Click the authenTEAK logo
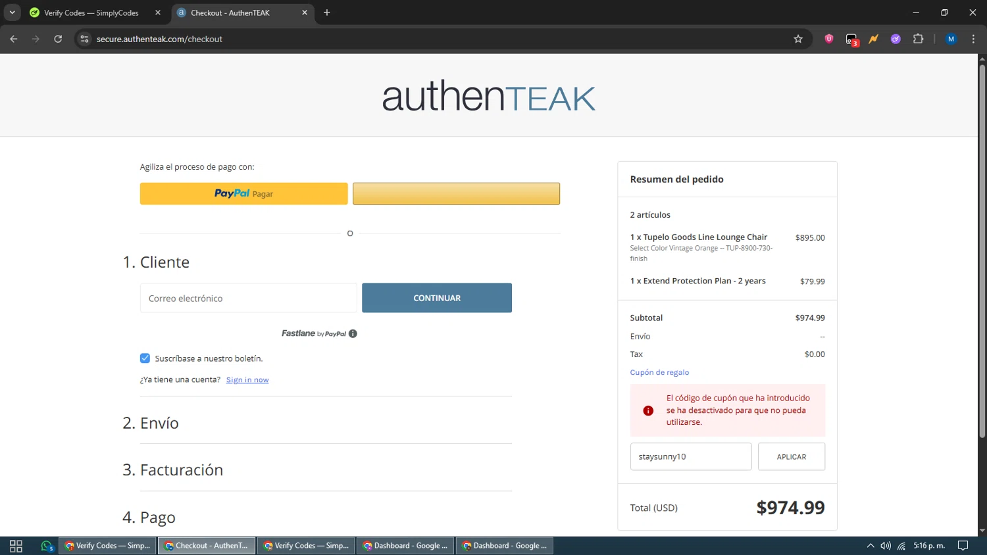 (489, 96)
